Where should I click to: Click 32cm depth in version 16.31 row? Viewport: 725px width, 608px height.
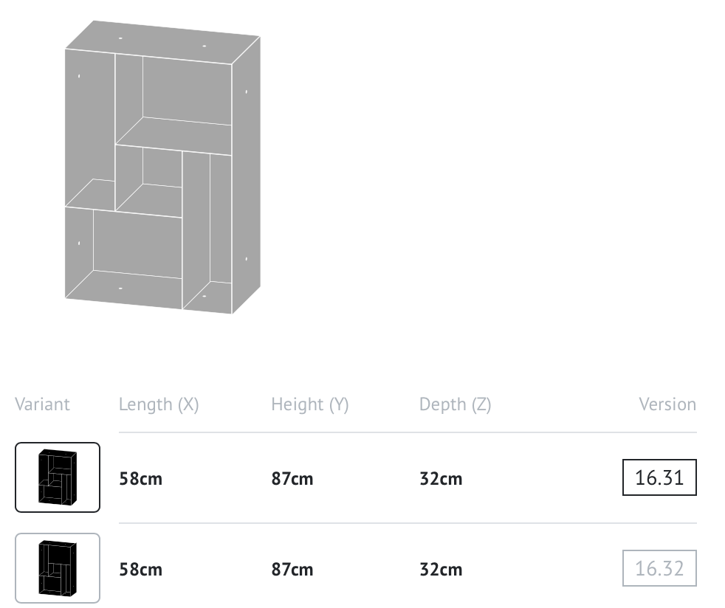[441, 479]
